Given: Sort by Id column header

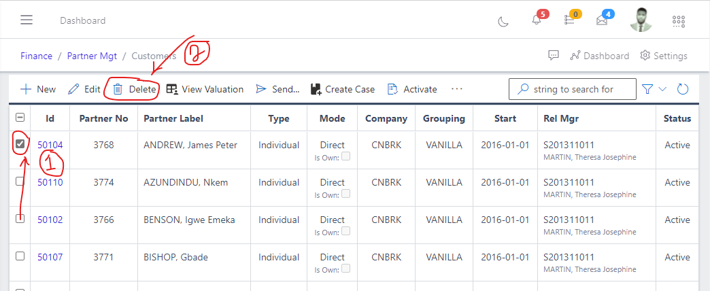Looking at the screenshot, I should click(50, 118).
